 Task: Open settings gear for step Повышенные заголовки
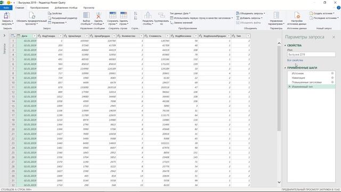tap(332, 82)
